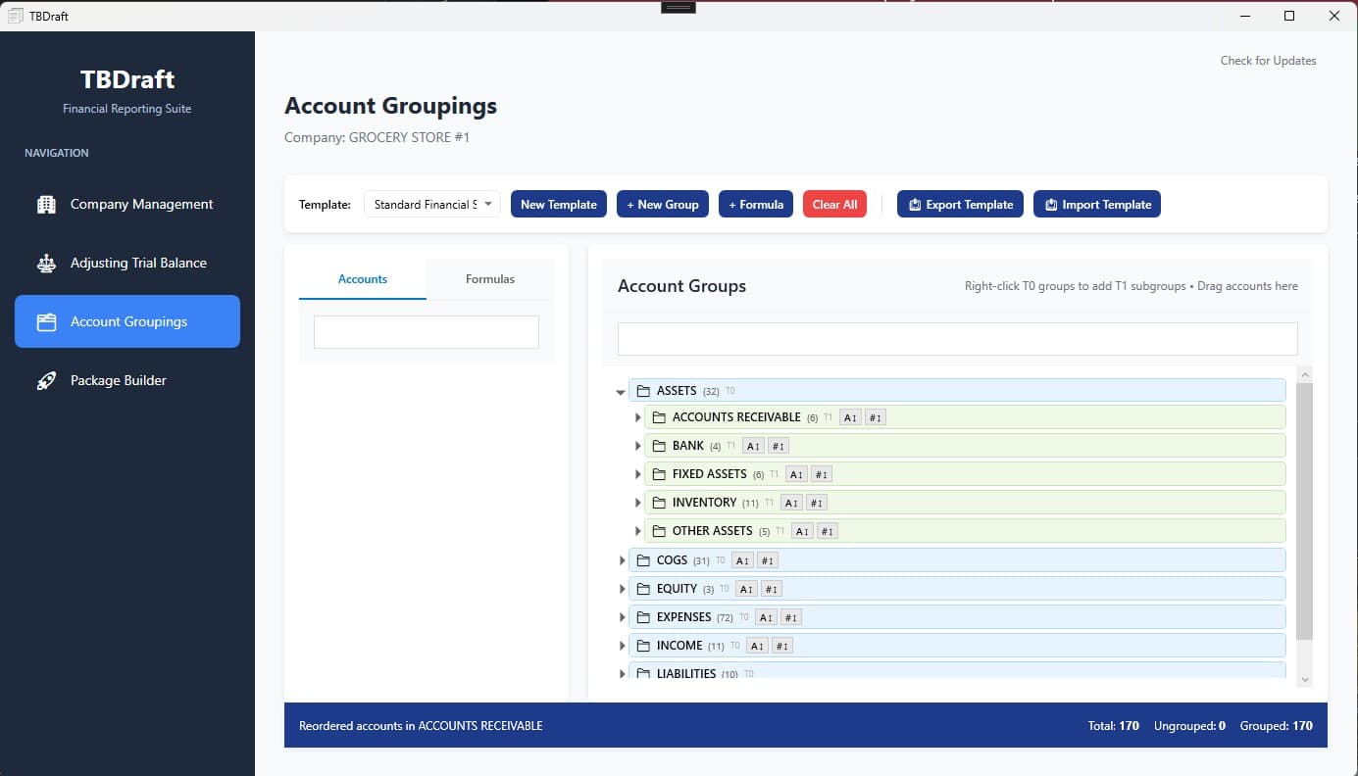1358x776 pixels.
Task: Focus the Account Groups search field
Action: pos(958,339)
